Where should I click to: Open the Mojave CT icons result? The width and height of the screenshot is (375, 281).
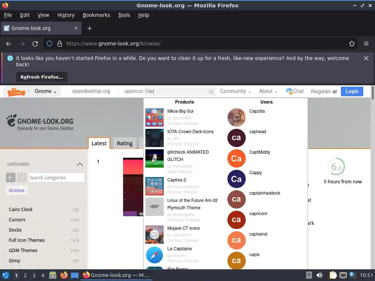(183, 228)
